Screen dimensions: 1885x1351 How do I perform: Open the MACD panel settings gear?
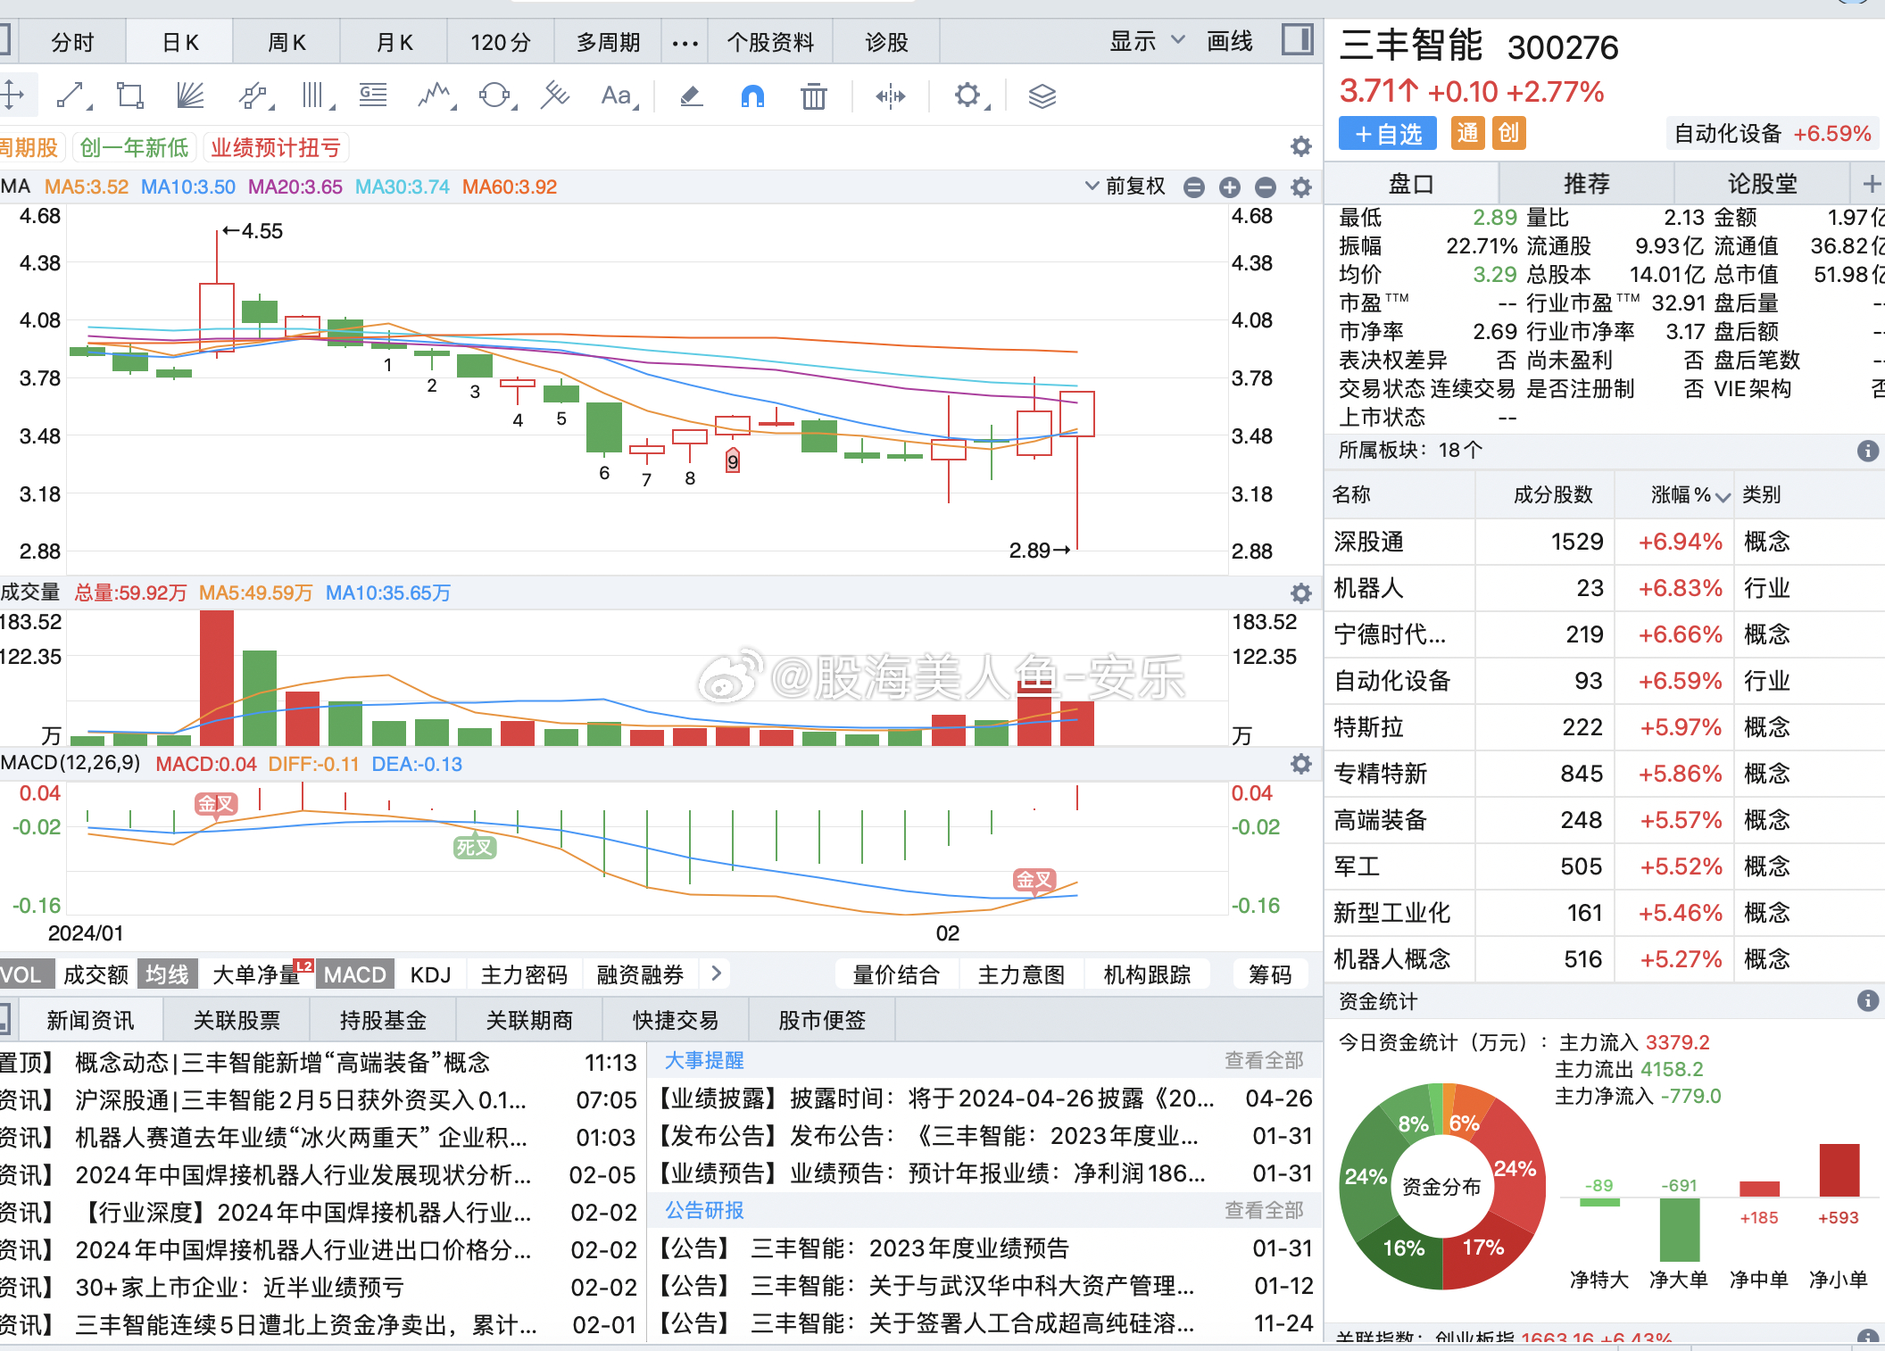pyautogui.click(x=1301, y=764)
